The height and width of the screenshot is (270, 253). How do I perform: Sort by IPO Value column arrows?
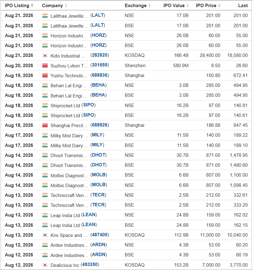(x=188, y=6)
